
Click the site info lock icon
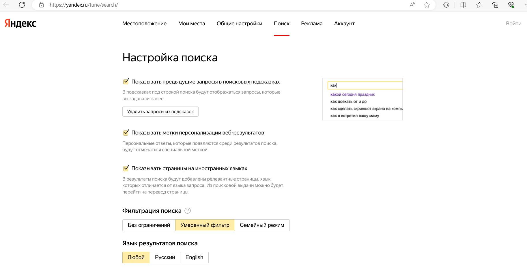click(x=41, y=5)
